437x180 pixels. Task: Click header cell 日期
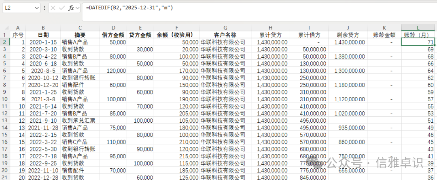[43, 35]
